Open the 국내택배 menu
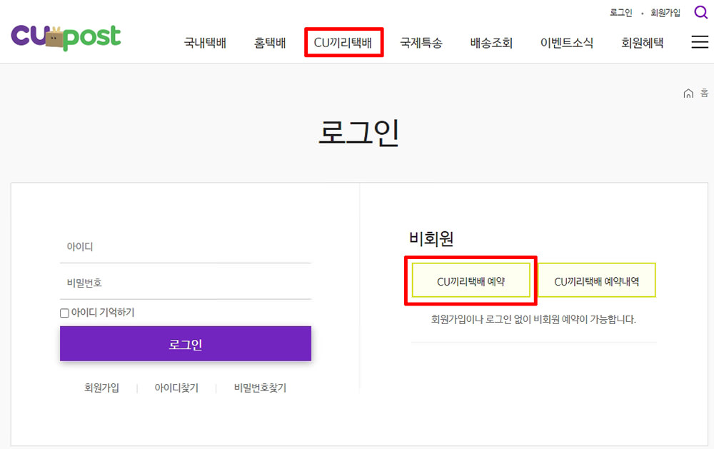Screen dimensions: 714x449 pos(205,43)
